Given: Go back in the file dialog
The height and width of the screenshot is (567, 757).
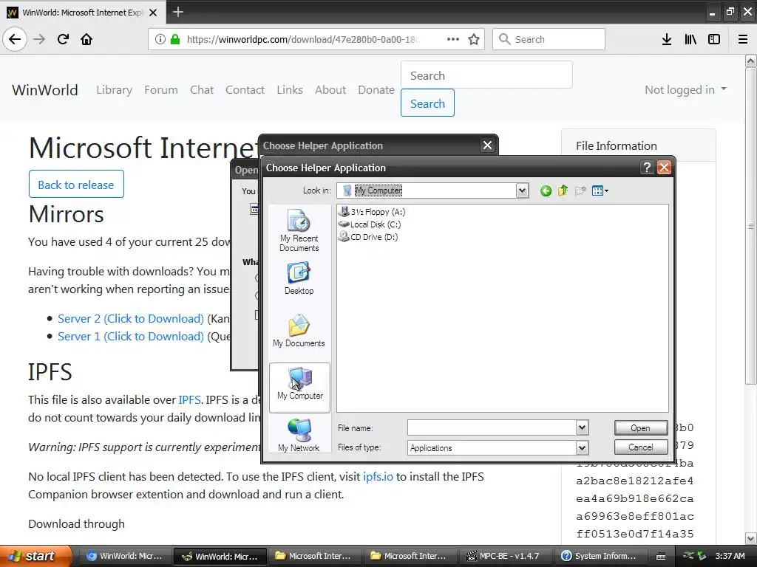Looking at the screenshot, I should pos(546,191).
